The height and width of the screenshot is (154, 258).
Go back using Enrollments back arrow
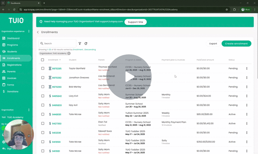[x=38, y=32]
